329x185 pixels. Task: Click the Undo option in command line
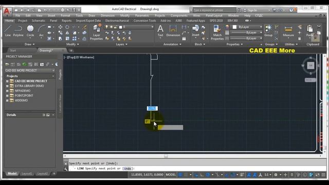pyautogui.click(x=127, y=169)
